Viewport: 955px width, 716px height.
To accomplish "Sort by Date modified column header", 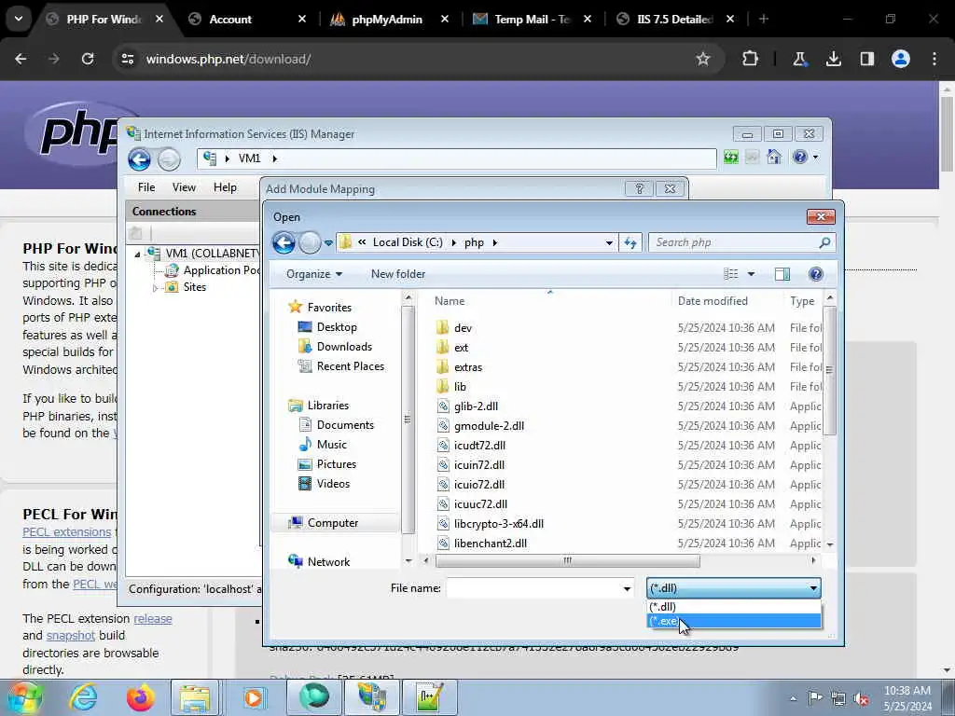I will tap(713, 301).
